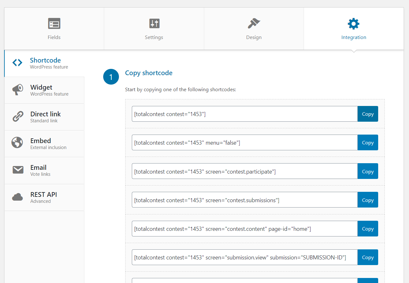
Task: Click the REST API cloud icon
Action: [18, 197]
